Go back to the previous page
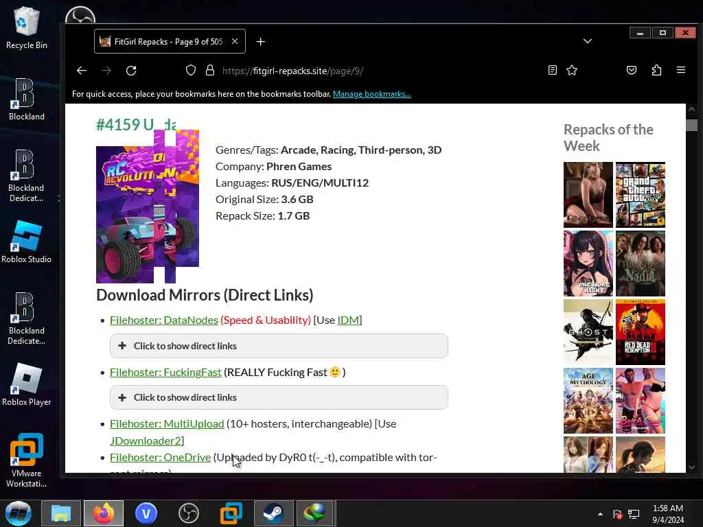703x527 pixels. tap(82, 71)
